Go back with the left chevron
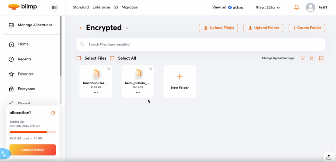Screen dimensions: 336x162 [80, 28]
